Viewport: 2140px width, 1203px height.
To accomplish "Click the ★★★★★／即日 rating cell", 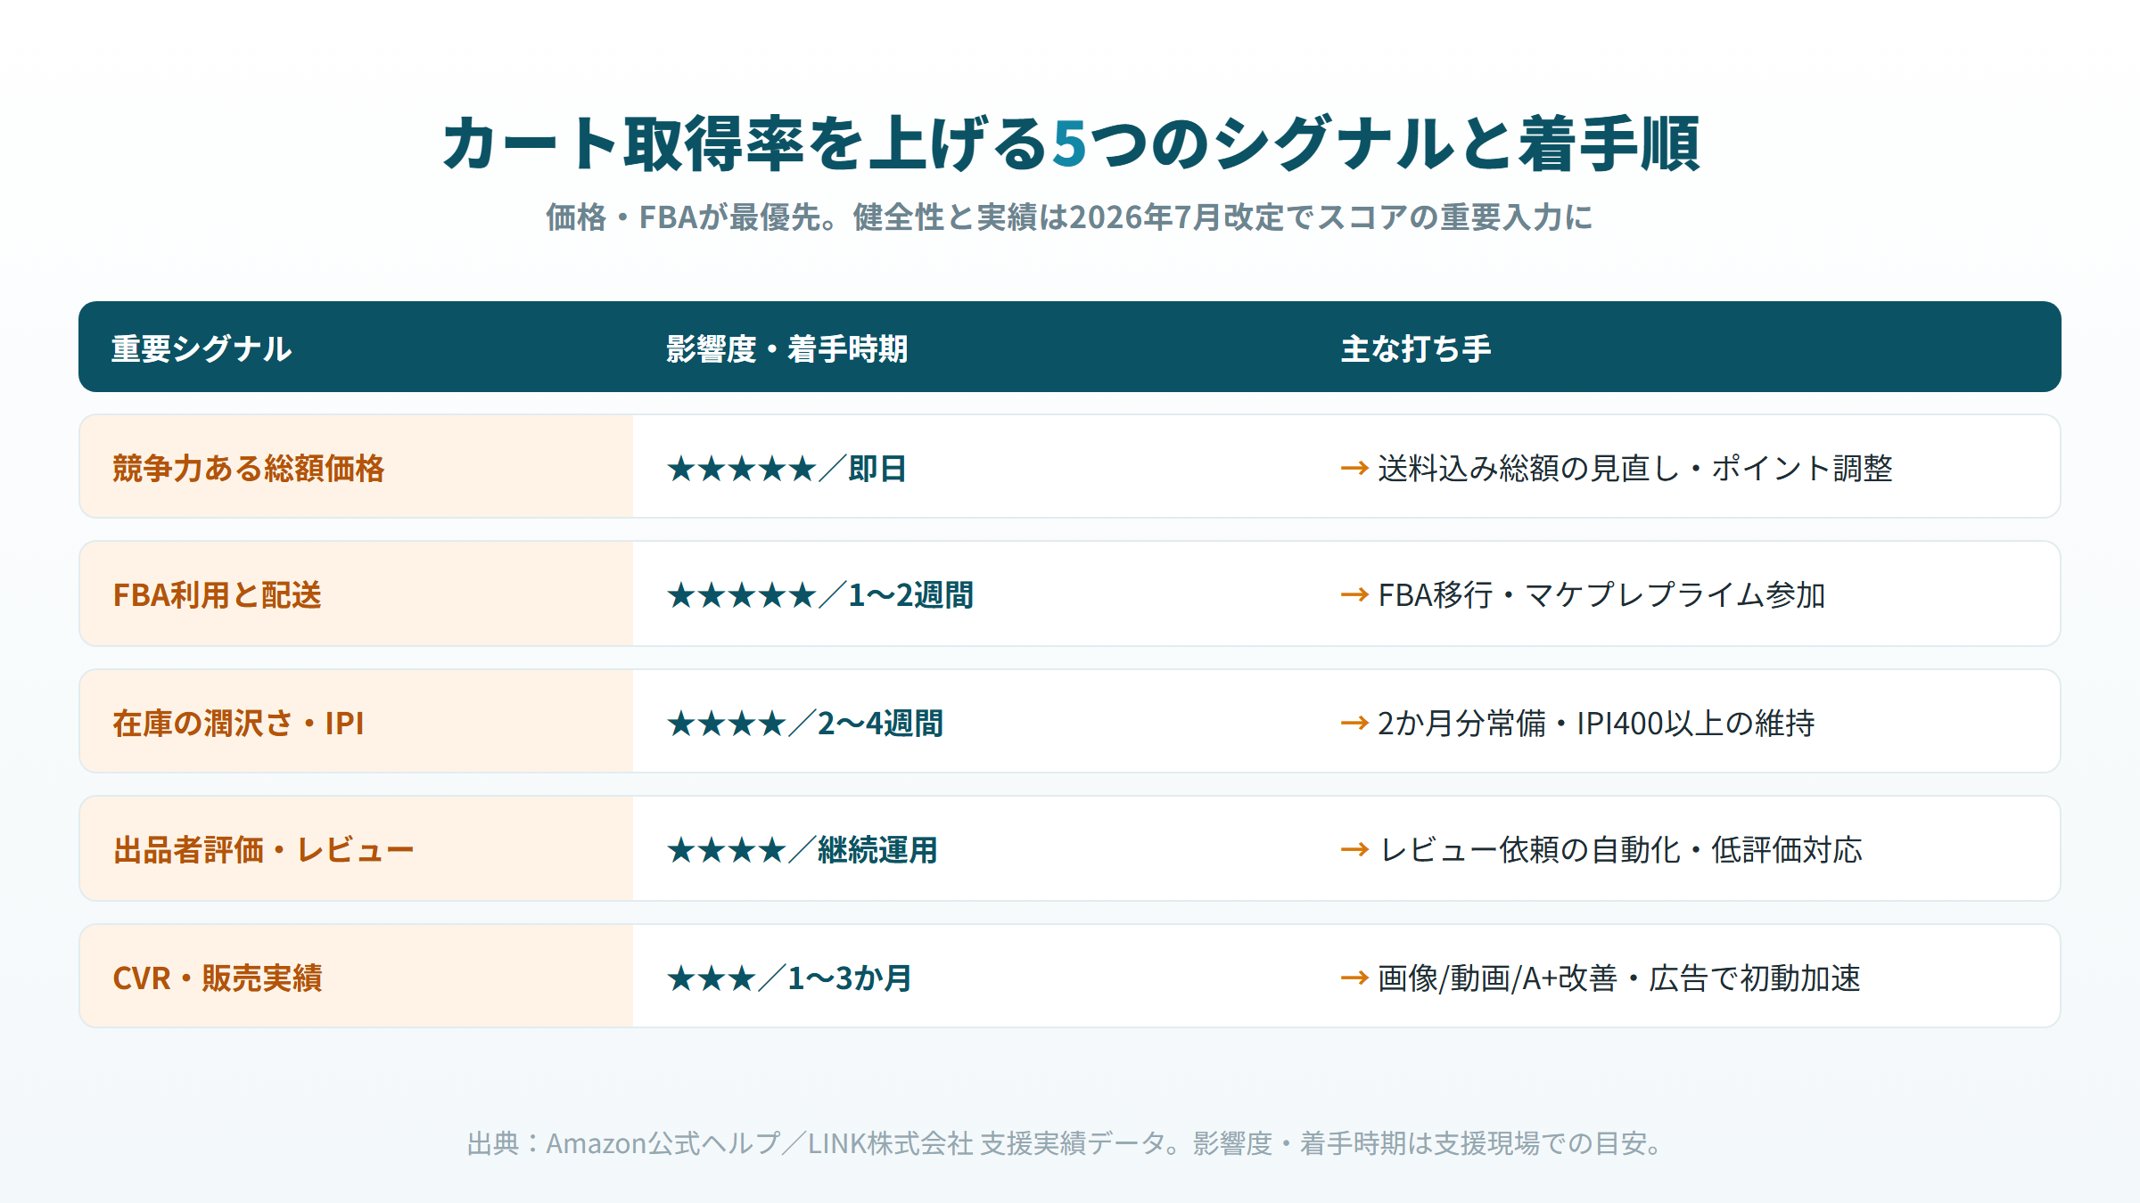I will pyautogui.click(x=787, y=468).
